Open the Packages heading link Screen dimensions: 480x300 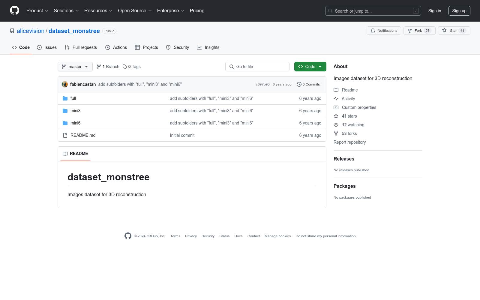coord(344,186)
